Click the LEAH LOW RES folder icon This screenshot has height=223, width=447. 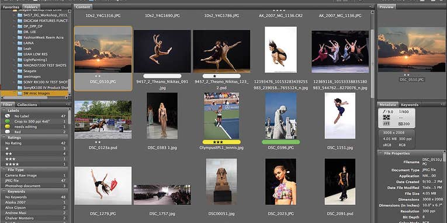click(x=20, y=54)
